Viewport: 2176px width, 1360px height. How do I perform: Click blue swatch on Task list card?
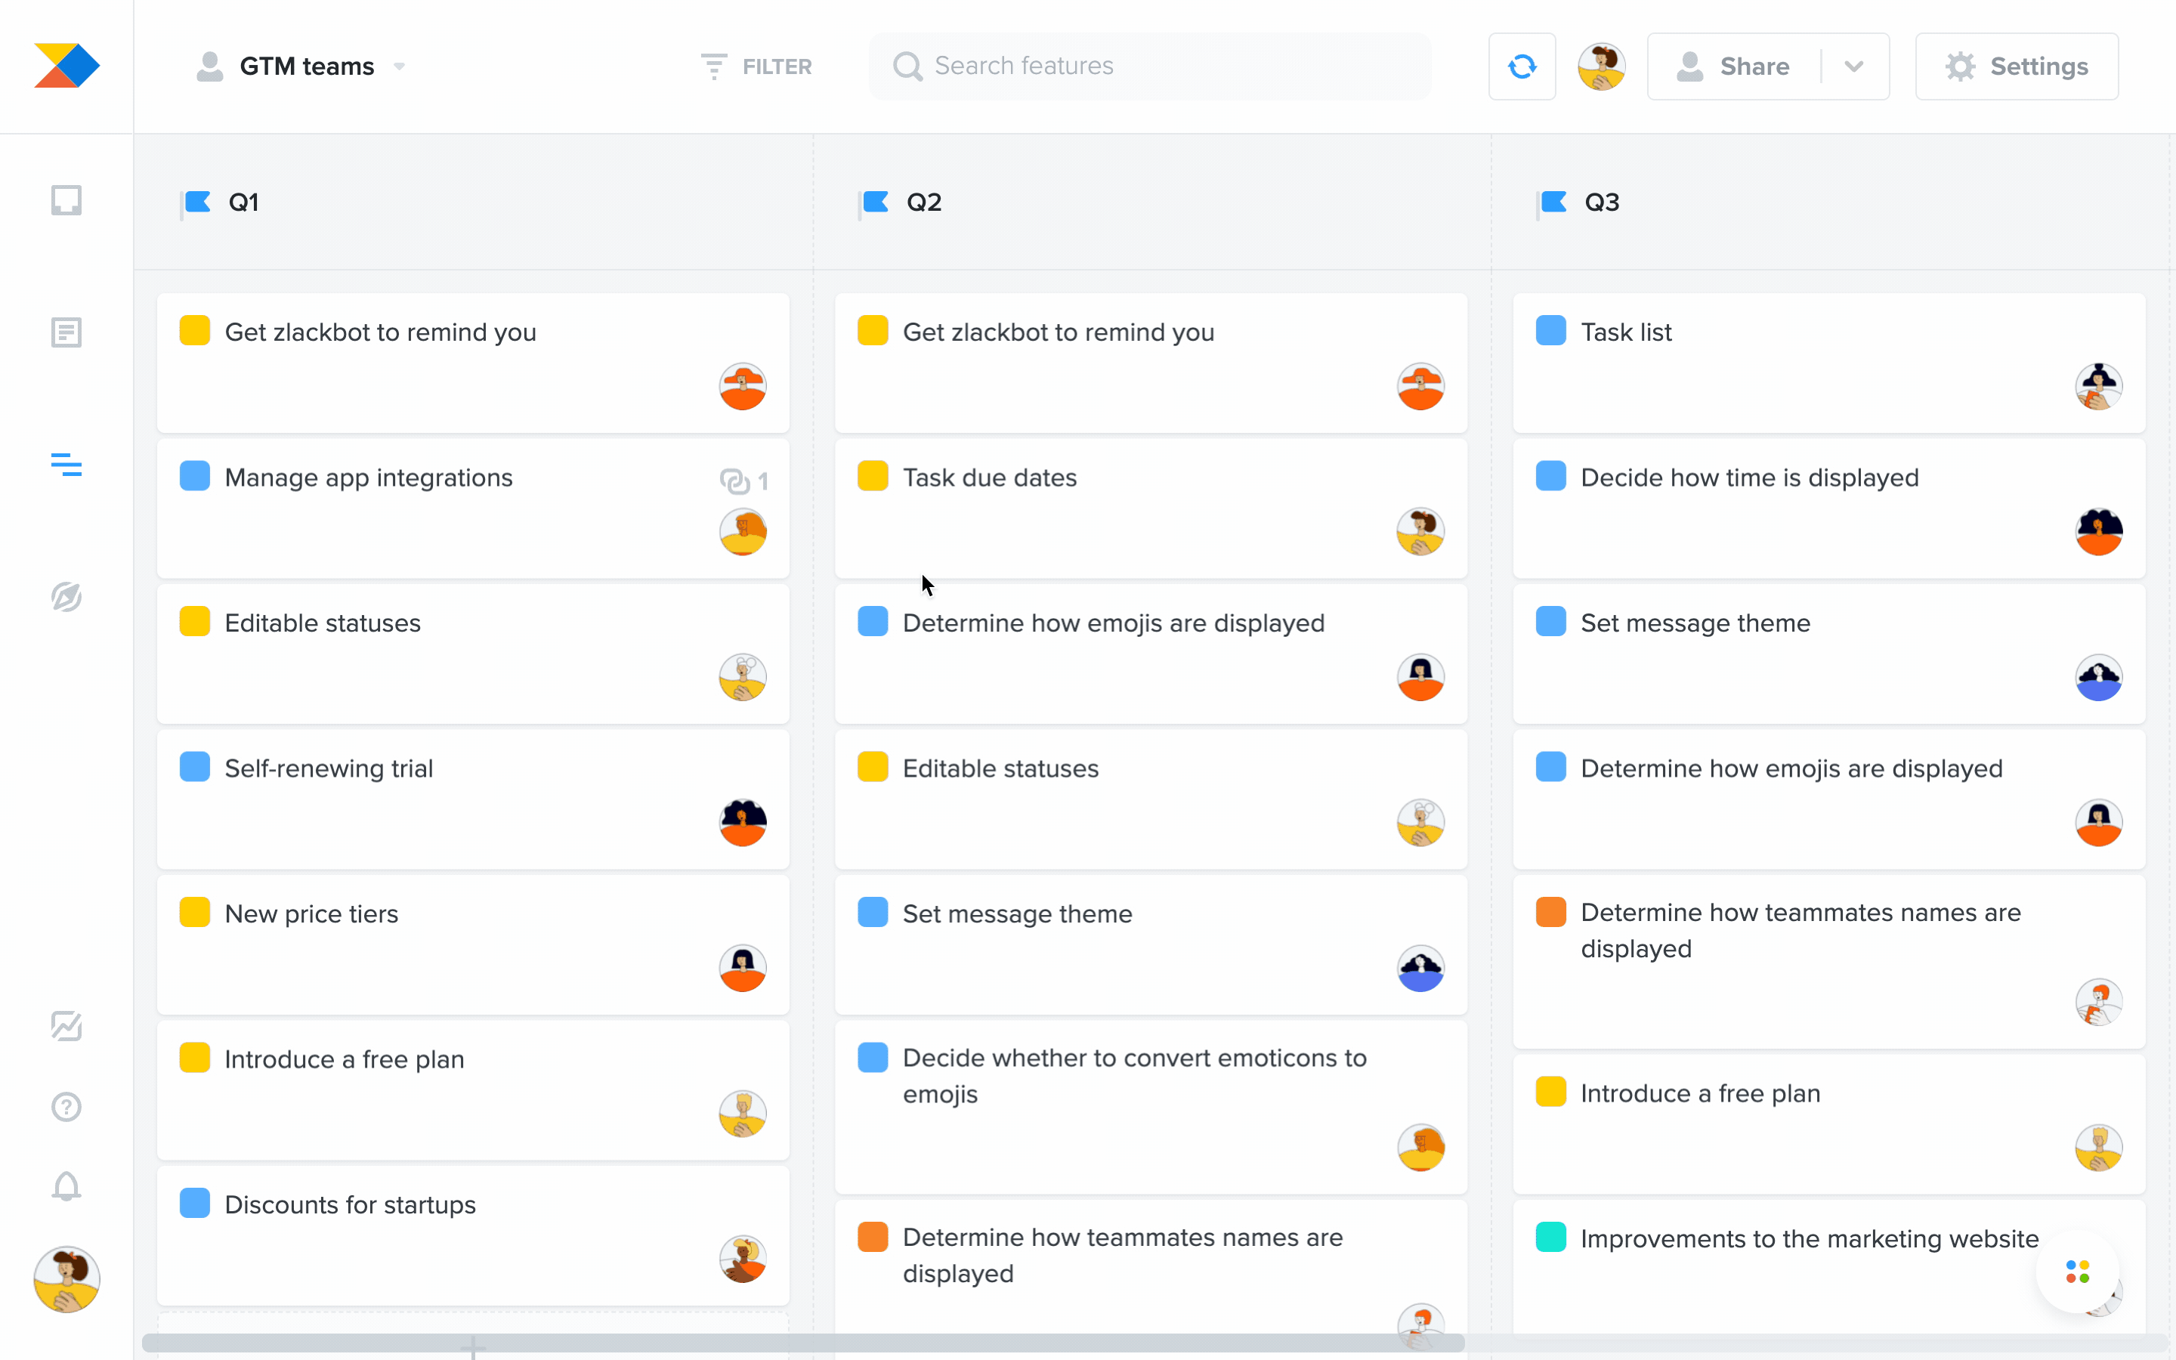1550,330
